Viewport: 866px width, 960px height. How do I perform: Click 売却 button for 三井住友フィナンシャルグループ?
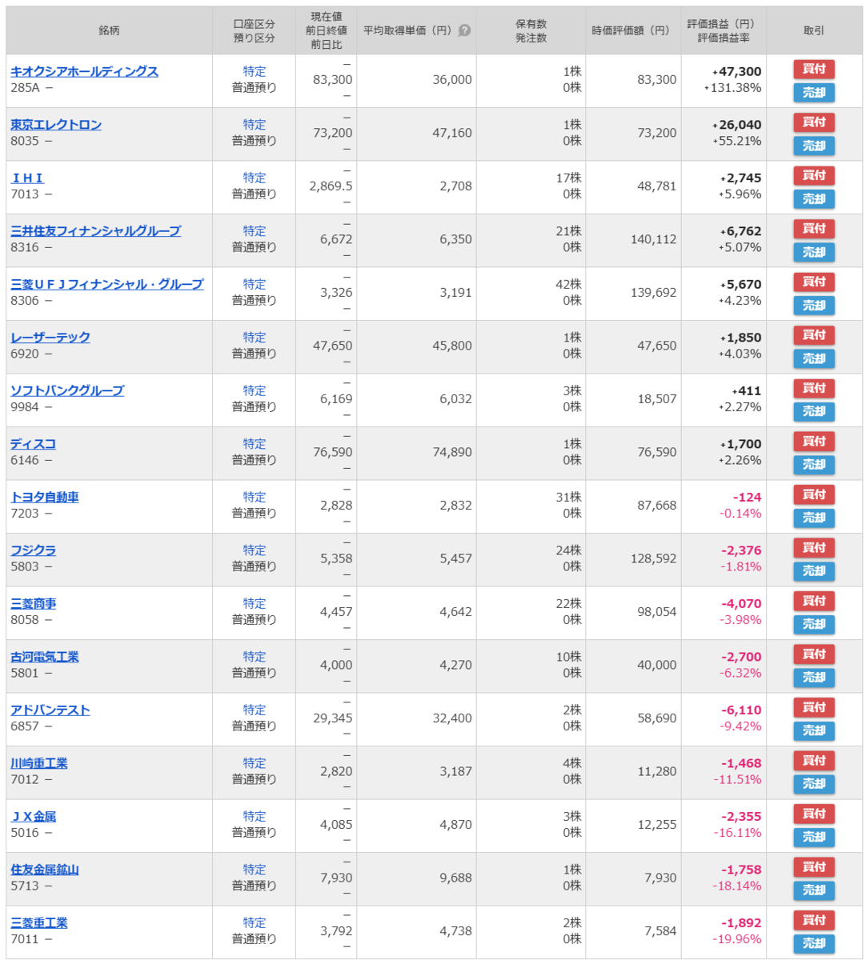click(814, 252)
